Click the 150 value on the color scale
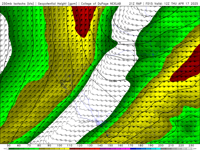Image resolution: width=200 pixels, height=150 pixels. [x=110, y=145]
